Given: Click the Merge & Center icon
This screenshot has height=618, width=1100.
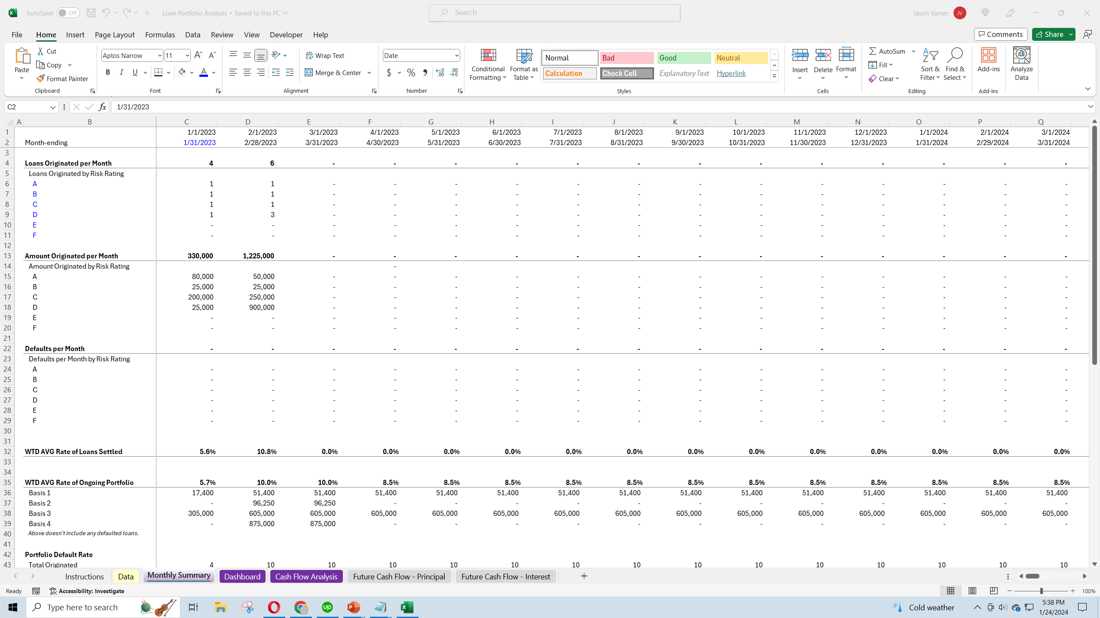Looking at the screenshot, I should pyautogui.click(x=309, y=73).
